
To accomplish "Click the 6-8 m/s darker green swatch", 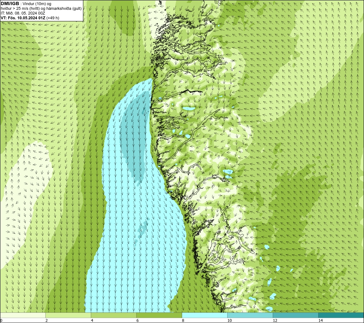I will 159,315.
